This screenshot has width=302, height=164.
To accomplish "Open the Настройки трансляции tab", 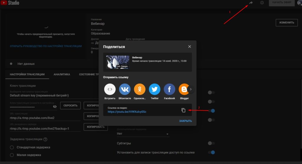I will click(x=27, y=74).
